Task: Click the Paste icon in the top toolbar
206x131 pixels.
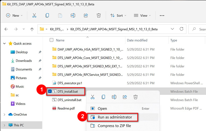Action: pos(60,15)
